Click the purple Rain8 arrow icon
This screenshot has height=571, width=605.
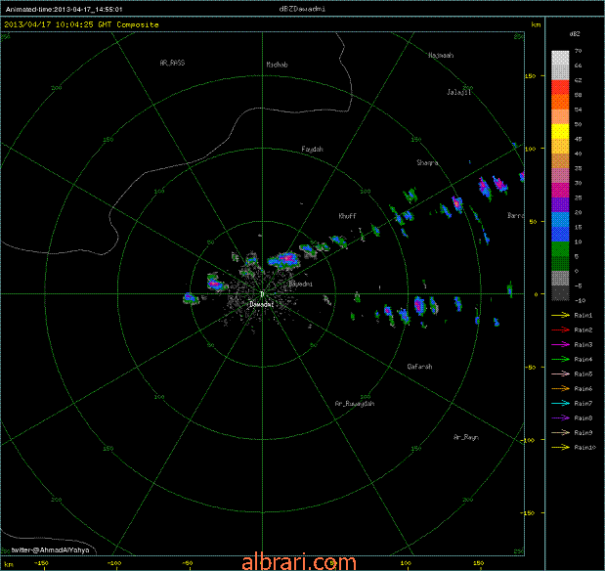(x=561, y=417)
